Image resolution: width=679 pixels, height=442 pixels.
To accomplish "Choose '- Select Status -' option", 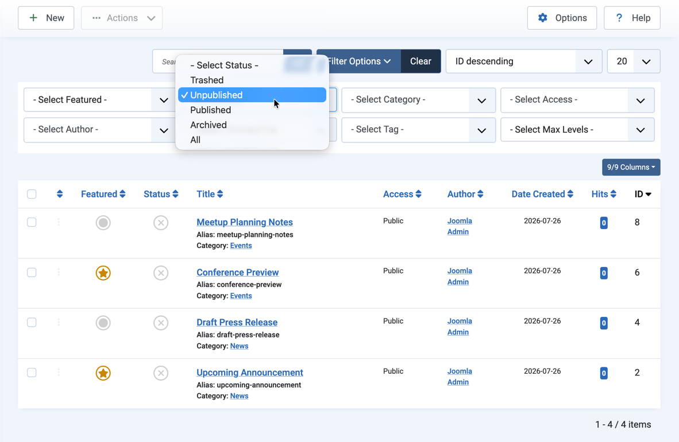I will (x=252, y=65).
